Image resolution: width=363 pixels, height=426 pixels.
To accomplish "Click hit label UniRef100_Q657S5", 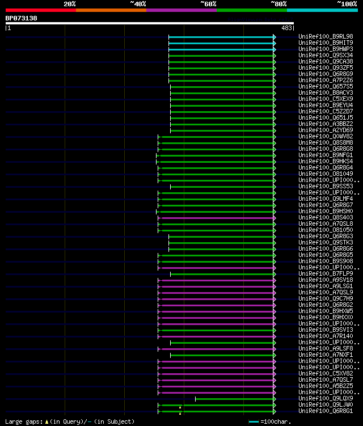I will 326,86.
